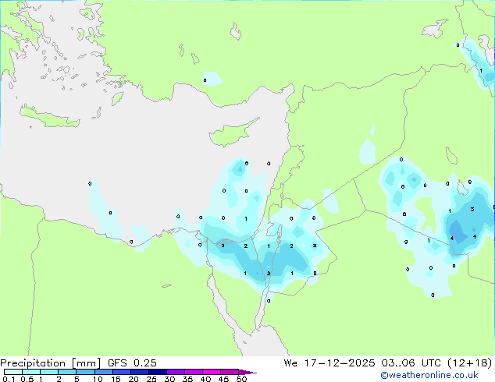
Task: Click the '45' legend scale label
Action: 223,379
